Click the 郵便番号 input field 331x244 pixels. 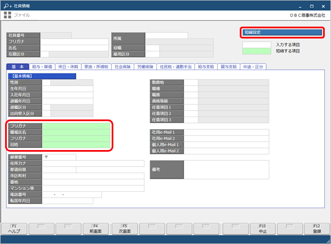pos(59,157)
